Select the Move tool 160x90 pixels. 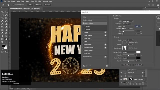click(x=2, y=12)
